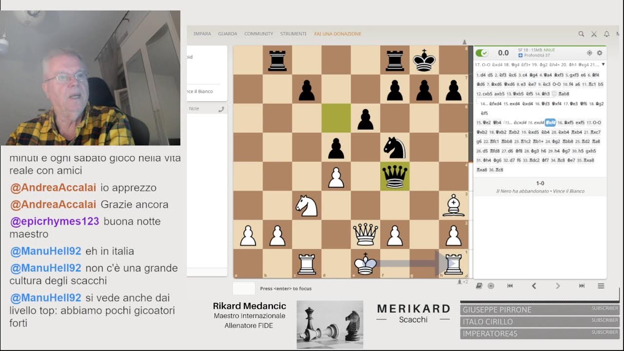Open engine settings gear
This screenshot has width=624, height=351.
tap(600, 53)
